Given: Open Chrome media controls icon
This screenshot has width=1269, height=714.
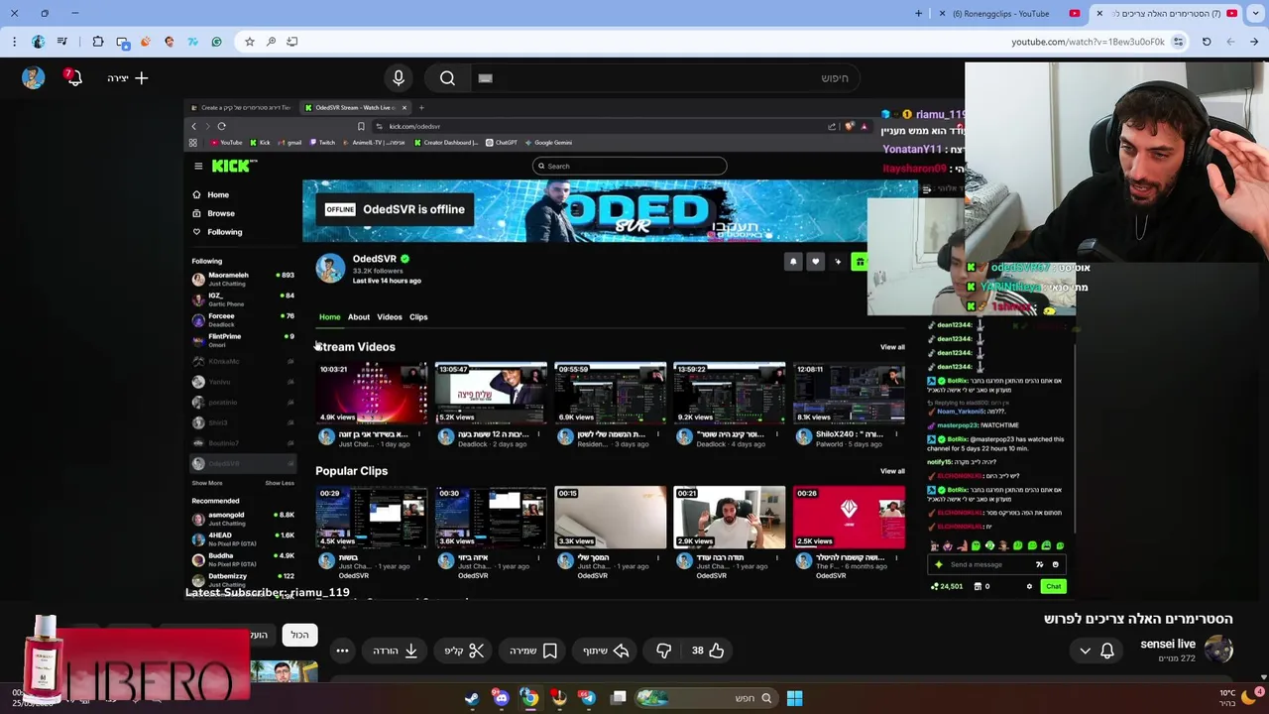Looking at the screenshot, I should (62, 42).
